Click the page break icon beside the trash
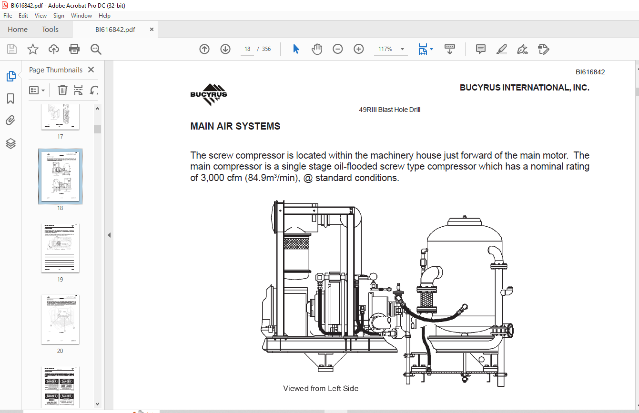 click(x=79, y=90)
